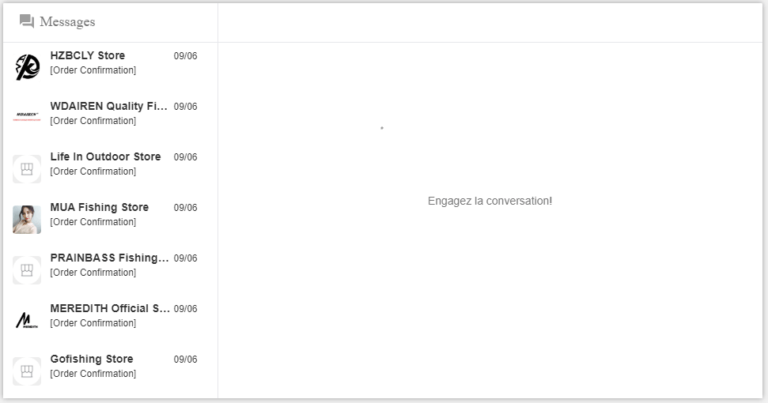Open WDAIREN Quality Fishing store chat
This screenshot has height=403, width=768.
pos(109,106)
